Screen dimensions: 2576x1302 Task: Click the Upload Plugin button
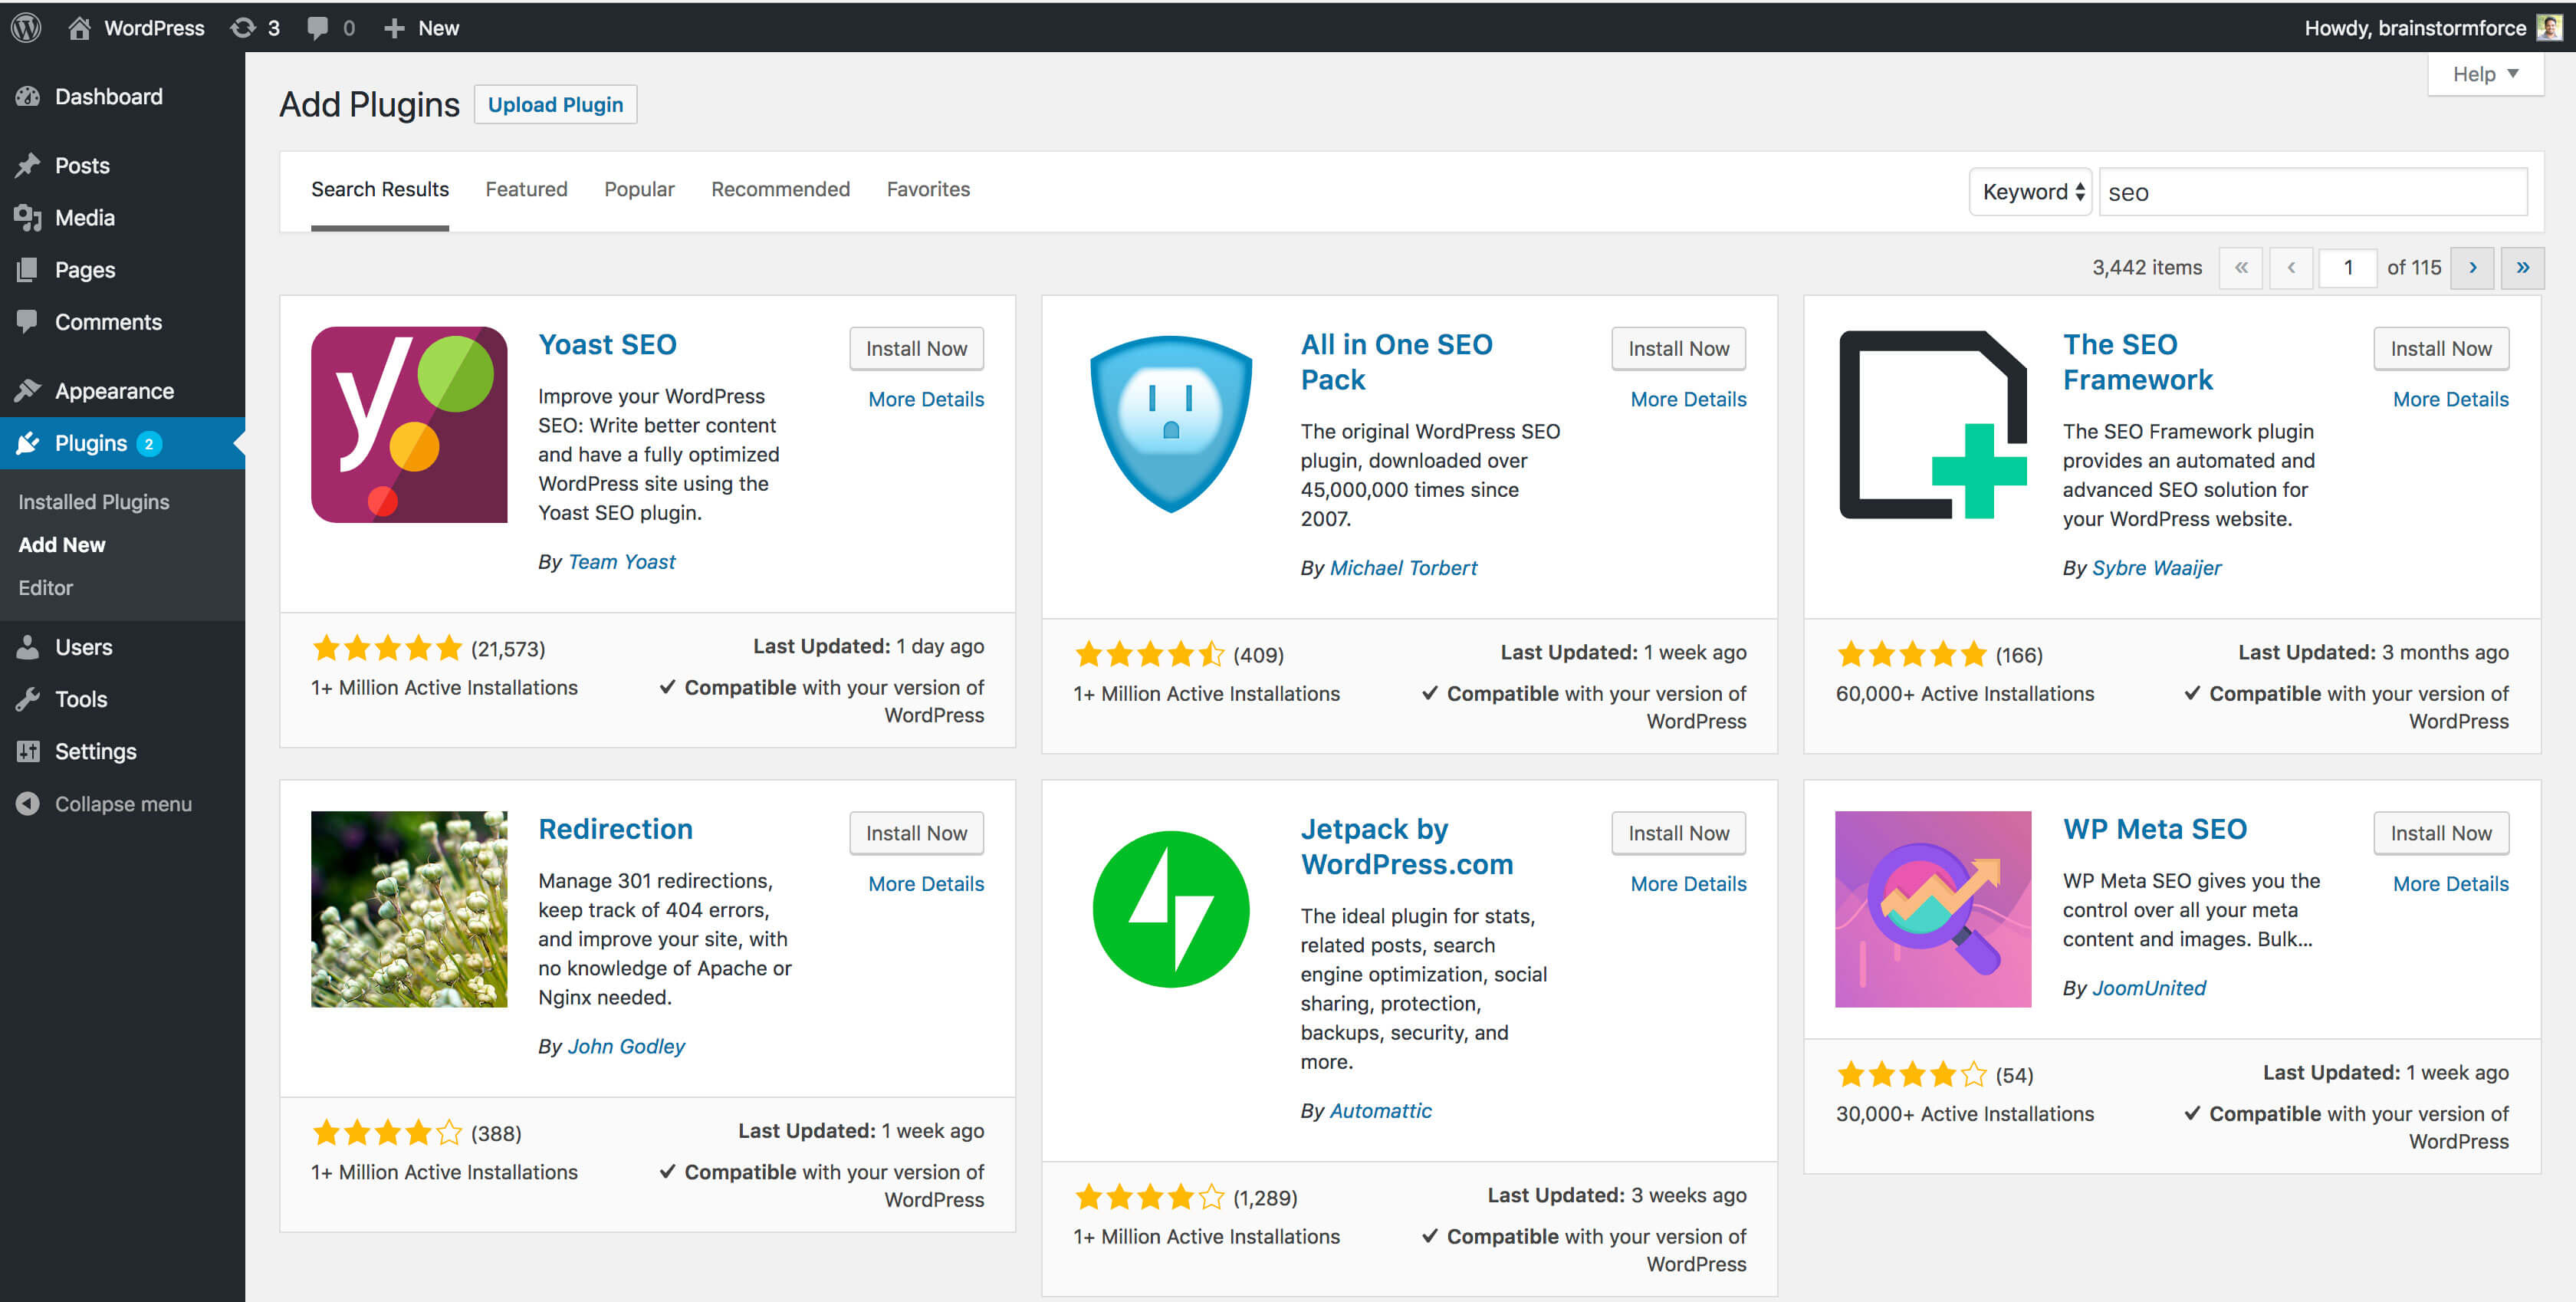tap(556, 104)
